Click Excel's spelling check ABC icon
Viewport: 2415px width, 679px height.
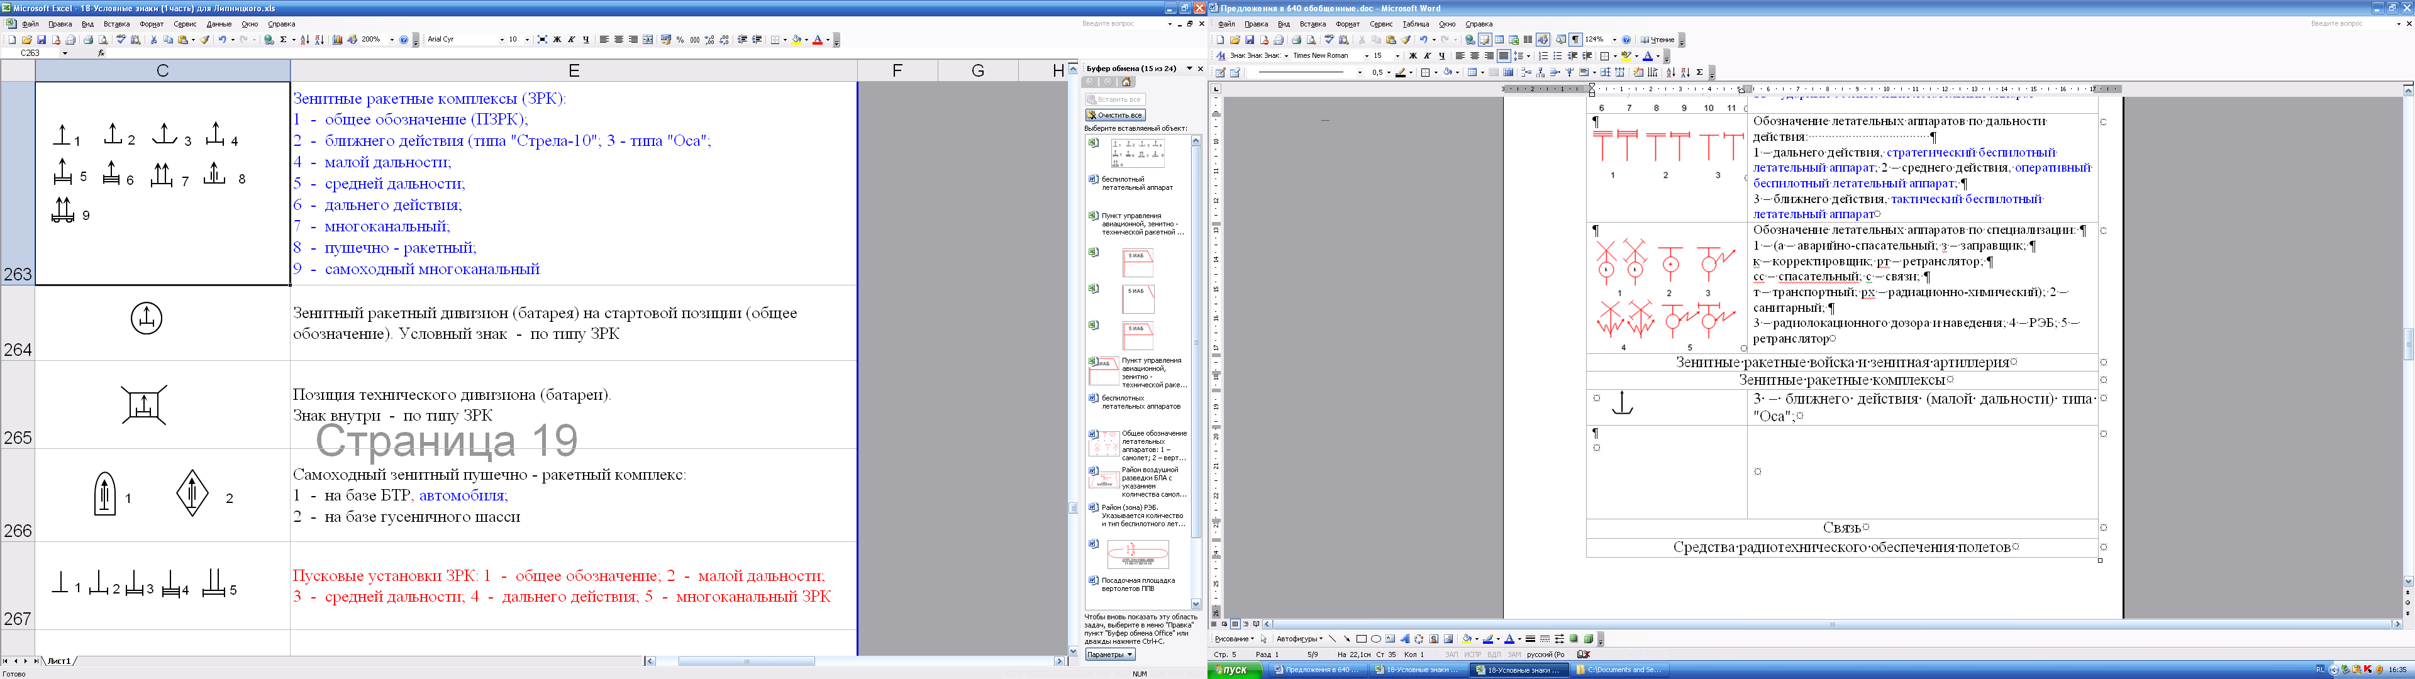coord(121,40)
